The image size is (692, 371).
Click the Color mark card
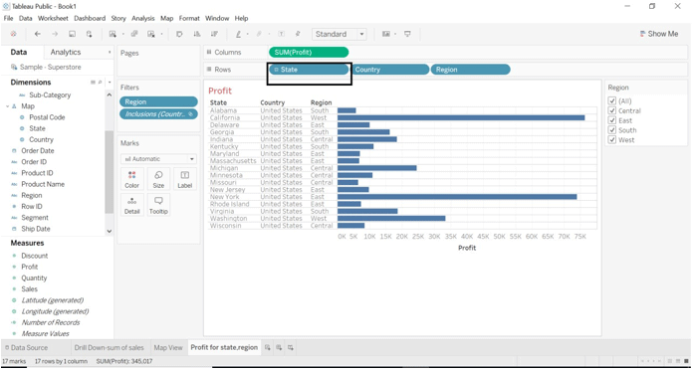tap(131, 179)
